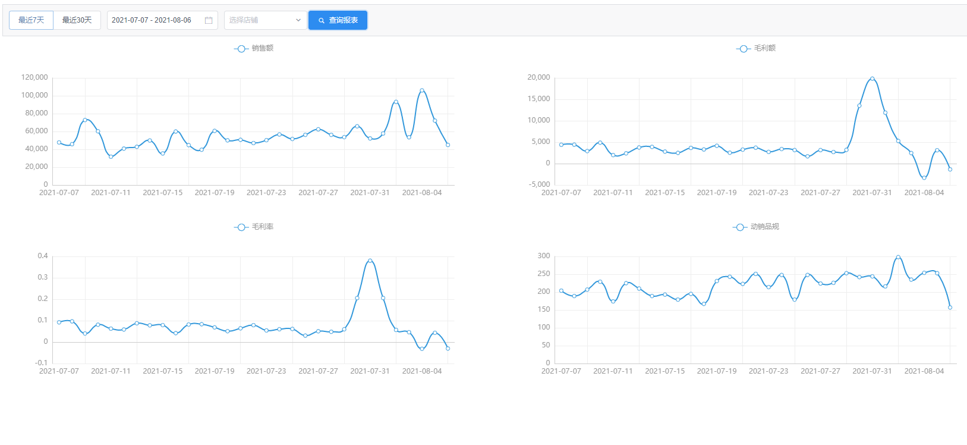Select the 最近30天 range option
This screenshot has height=445, width=967.
[77, 20]
